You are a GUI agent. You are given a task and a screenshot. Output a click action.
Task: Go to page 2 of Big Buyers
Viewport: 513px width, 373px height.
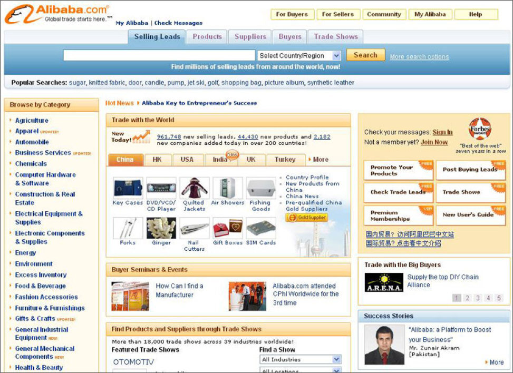click(x=467, y=298)
